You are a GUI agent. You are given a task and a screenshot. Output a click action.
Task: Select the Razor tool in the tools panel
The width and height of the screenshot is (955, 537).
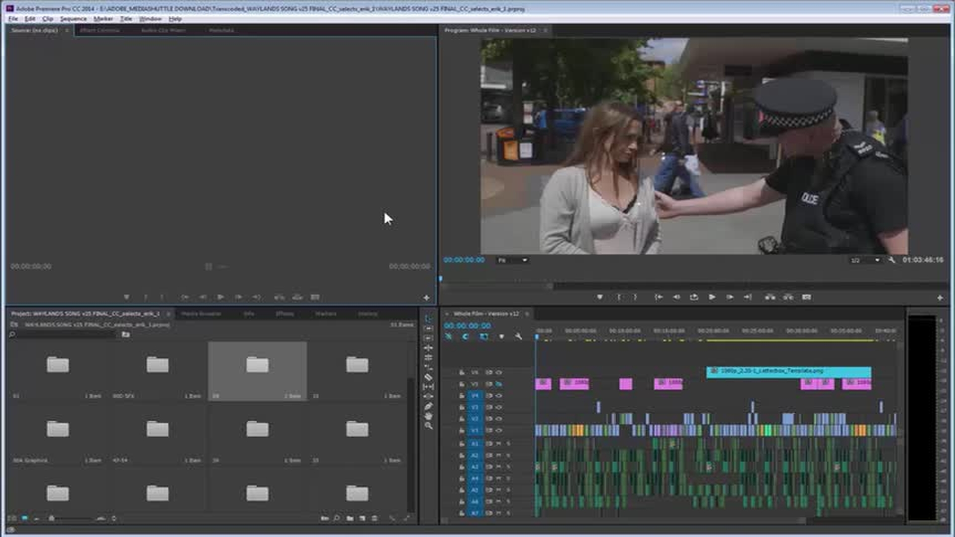click(x=429, y=377)
